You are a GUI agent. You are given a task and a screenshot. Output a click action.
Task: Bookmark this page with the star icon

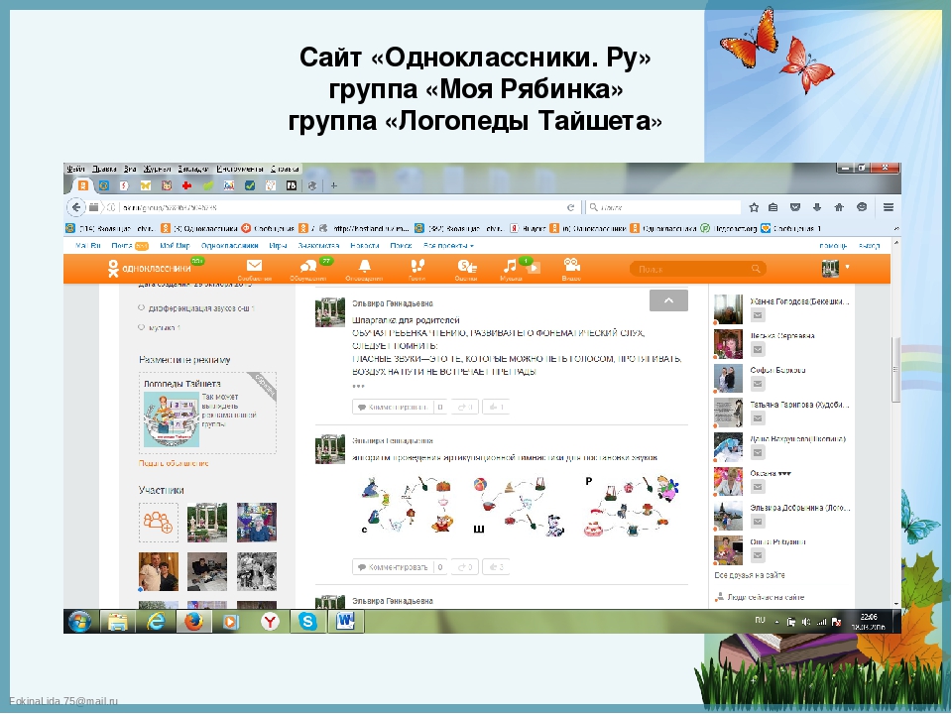click(754, 207)
